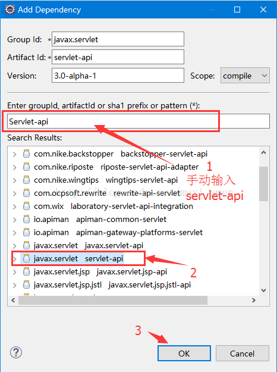
Task: Expand the javax.servlet.jsp result
Action: tap(15, 272)
